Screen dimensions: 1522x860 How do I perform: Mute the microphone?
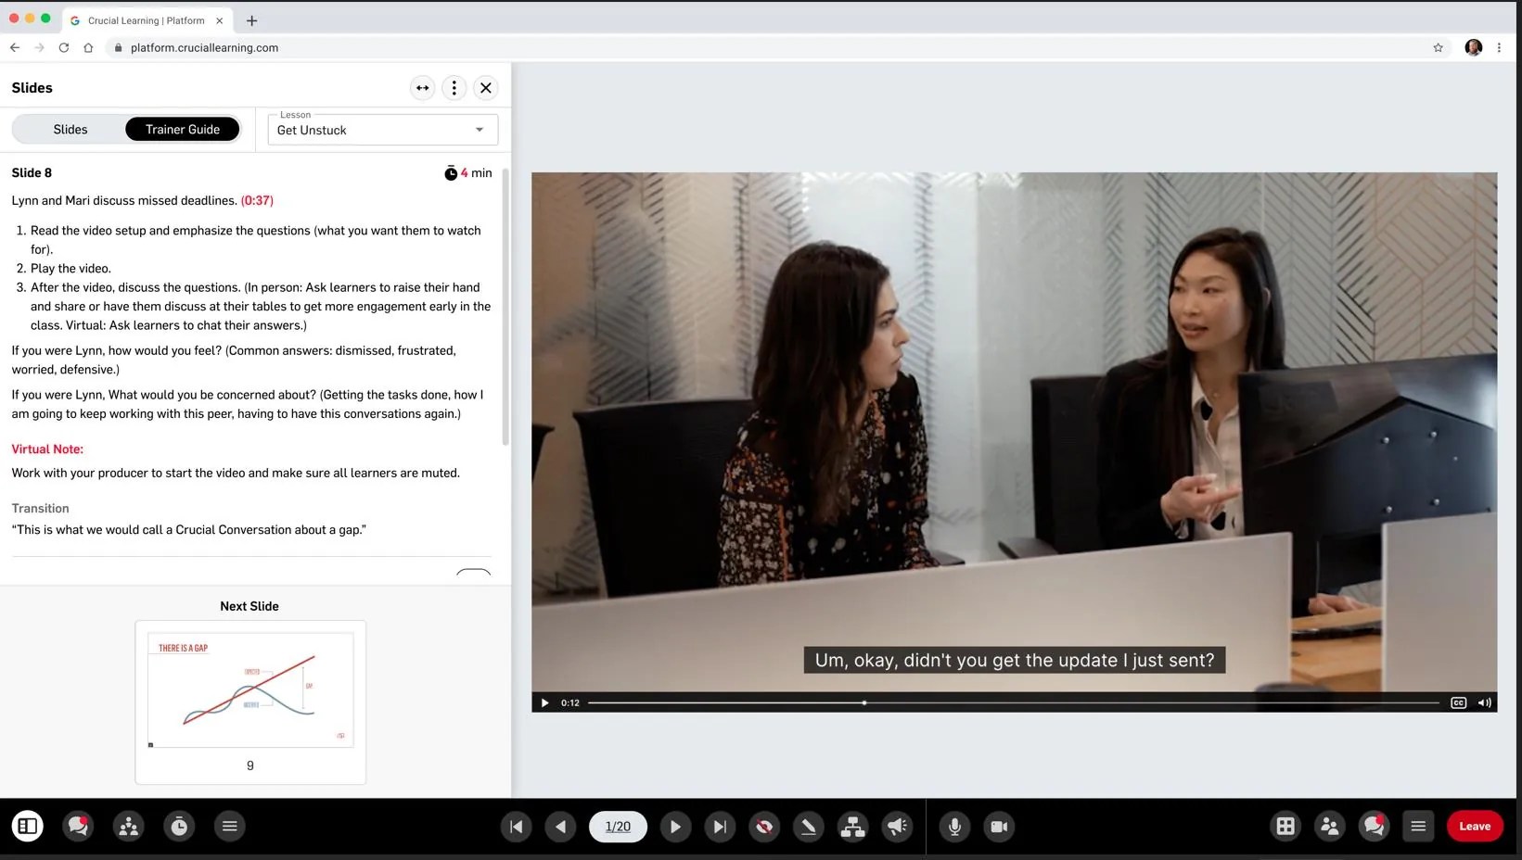click(x=954, y=826)
